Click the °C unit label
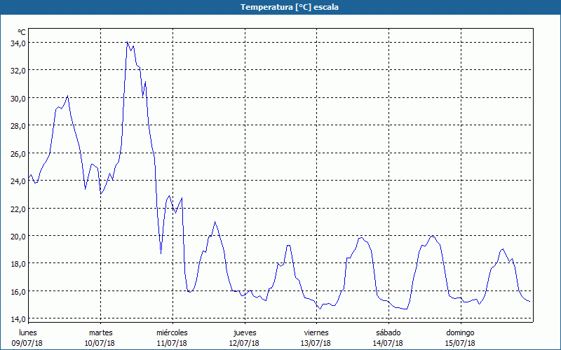This screenshot has height=350, width=561. coord(22,32)
